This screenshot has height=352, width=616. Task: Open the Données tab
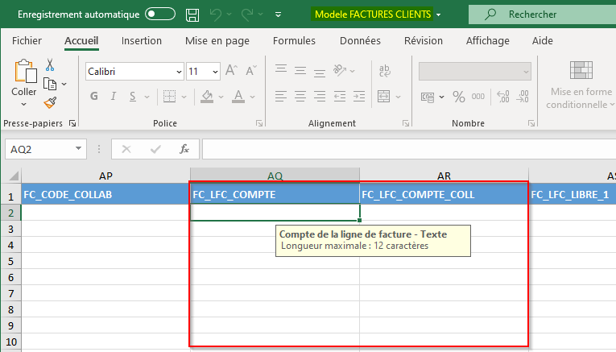[360, 41]
